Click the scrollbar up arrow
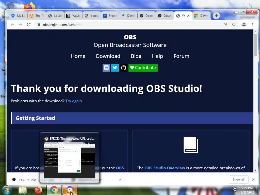The image size is (260, 195). tap(255, 32)
